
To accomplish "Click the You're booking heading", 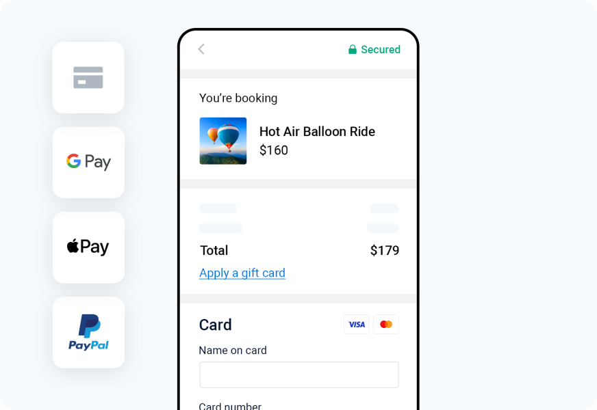I will 238,98.
